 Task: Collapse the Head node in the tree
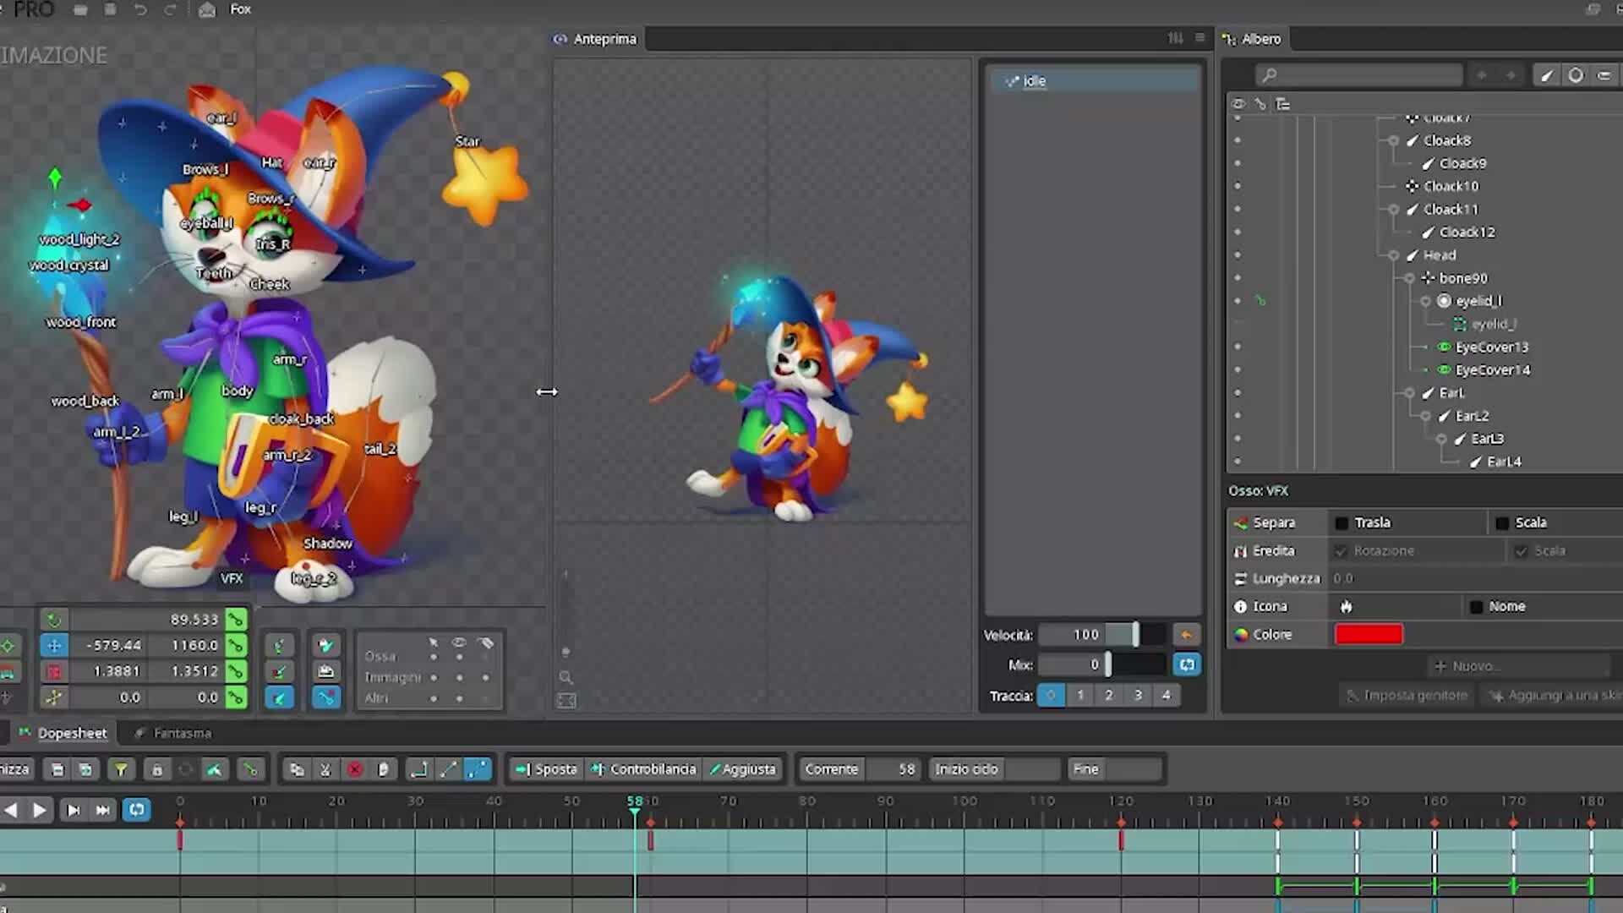click(x=1395, y=254)
